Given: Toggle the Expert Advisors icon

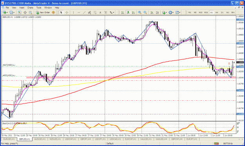Looking at the screenshot, I should 53,12.
